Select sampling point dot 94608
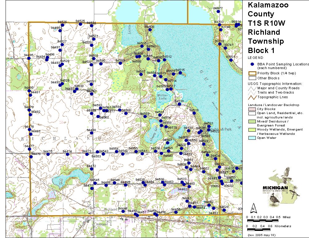The height and width of the screenshot is (238, 309). 150,30
